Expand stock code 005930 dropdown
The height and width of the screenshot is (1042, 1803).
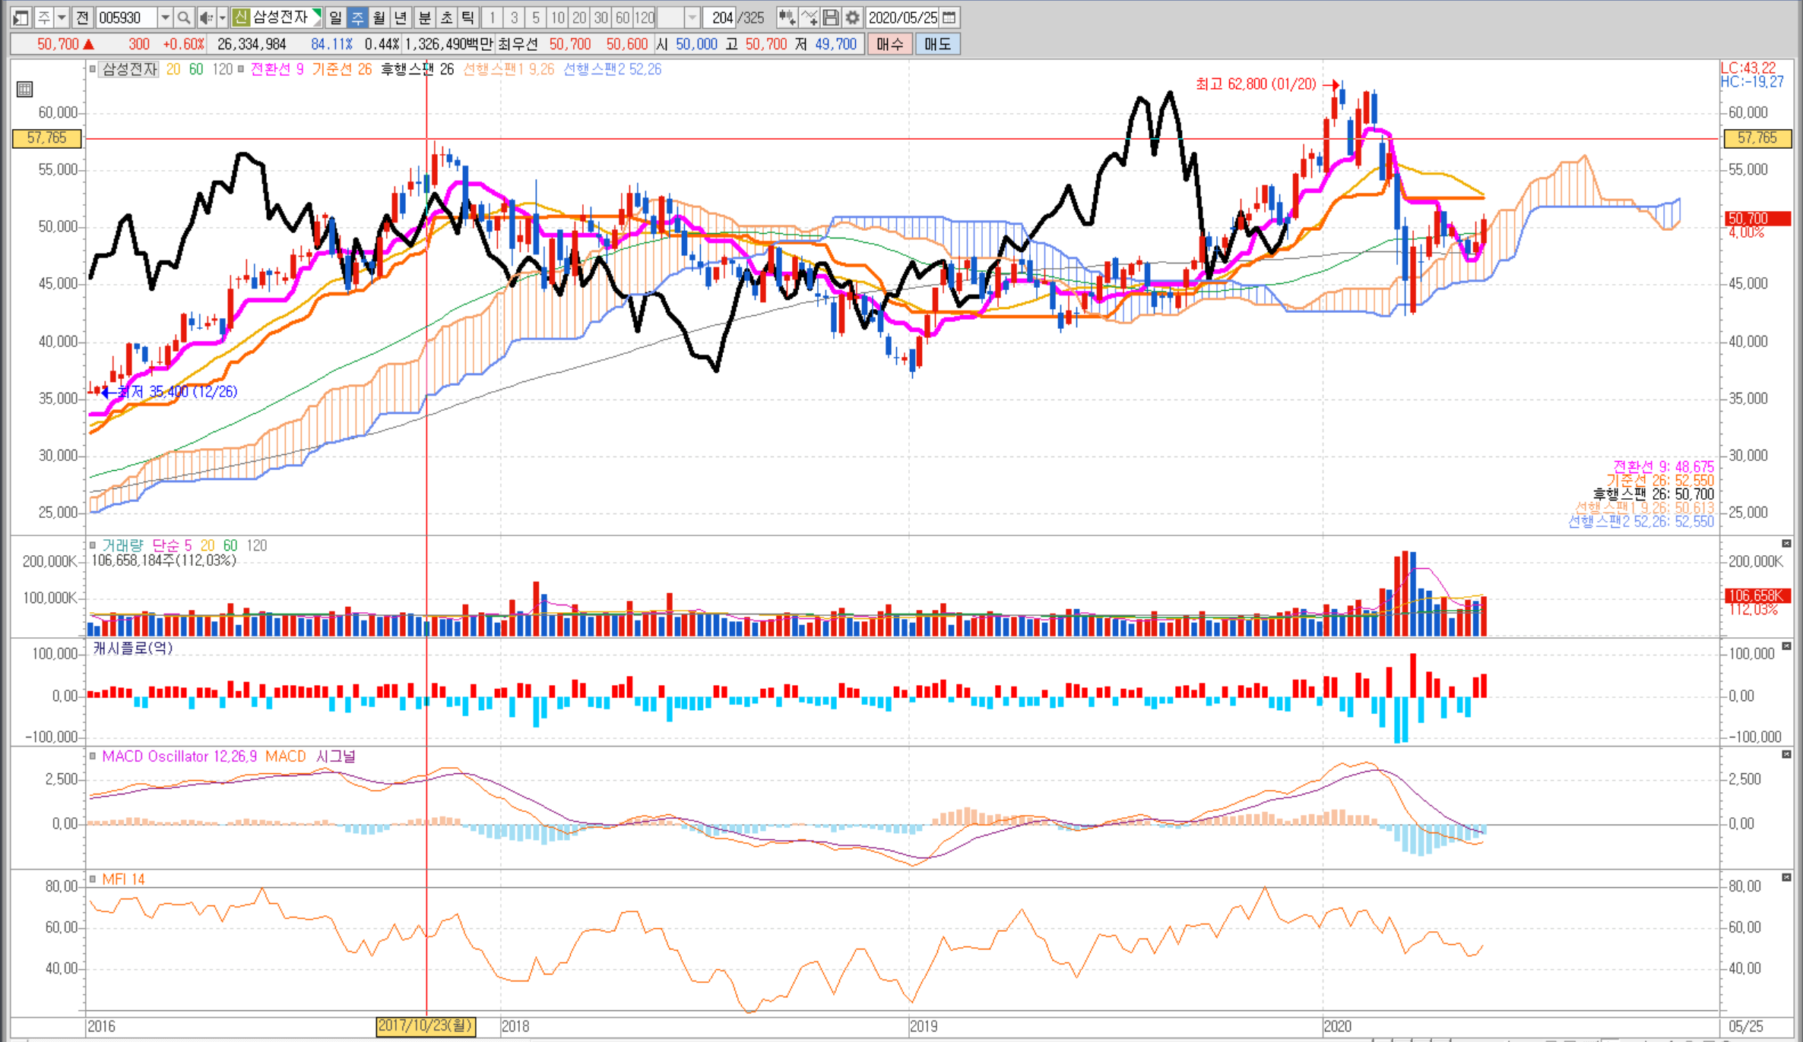click(165, 17)
